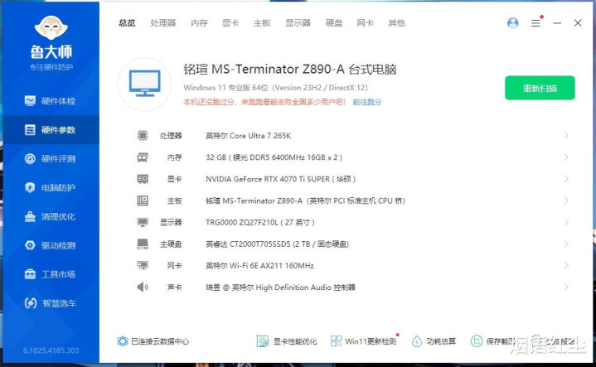Click text 英特尔 Core Ultra 7 265K
Image resolution: width=596 pixels, height=367 pixels.
coord(248,136)
